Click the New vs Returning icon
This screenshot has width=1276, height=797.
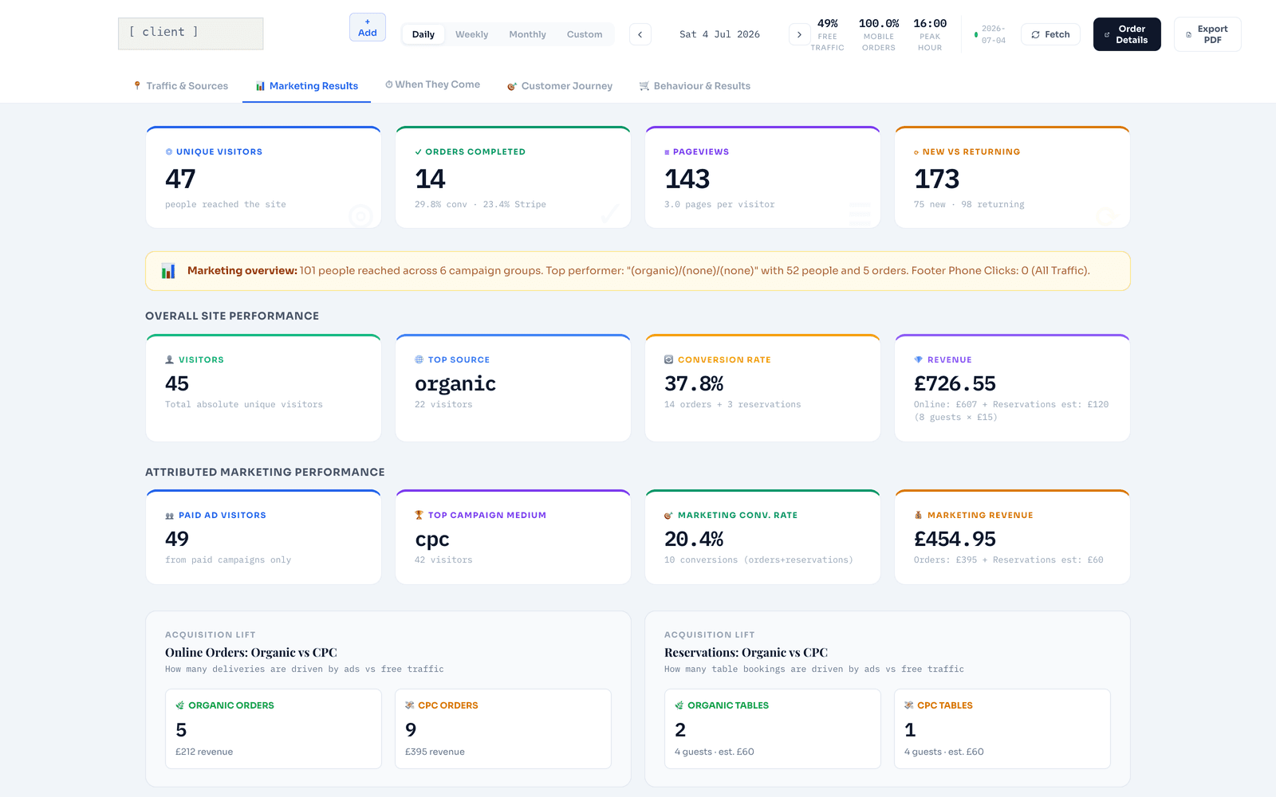pyautogui.click(x=916, y=152)
